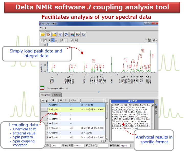Click J1 = 2.9[Hz] cell in row 7
The height and width of the screenshot is (152, 184).
tap(86, 133)
